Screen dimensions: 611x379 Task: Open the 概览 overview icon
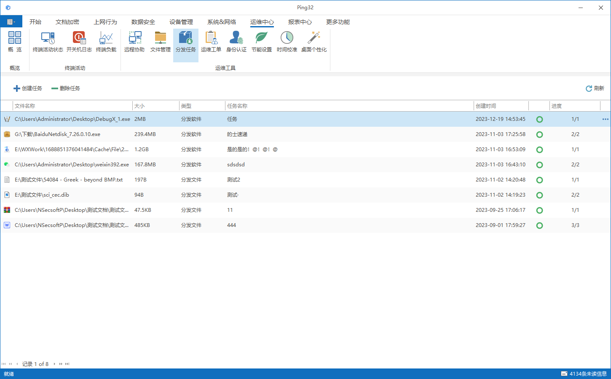point(15,42)
